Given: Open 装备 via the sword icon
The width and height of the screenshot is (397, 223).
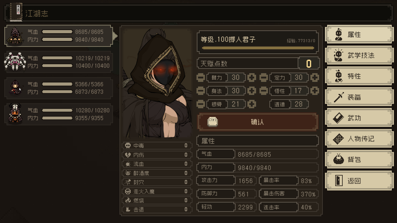Looking at the screenshot, I should [x=338, y=97].
